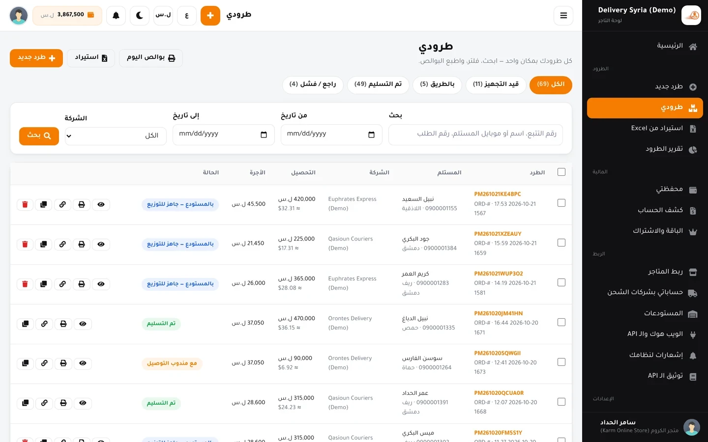The height and width of the screenshot is (442, 708).
Task: Open the notifications bell in the top bar
Action: point(116,16)
